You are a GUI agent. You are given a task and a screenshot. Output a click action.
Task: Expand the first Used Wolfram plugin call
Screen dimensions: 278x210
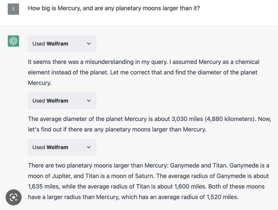[x=62, y=44]
